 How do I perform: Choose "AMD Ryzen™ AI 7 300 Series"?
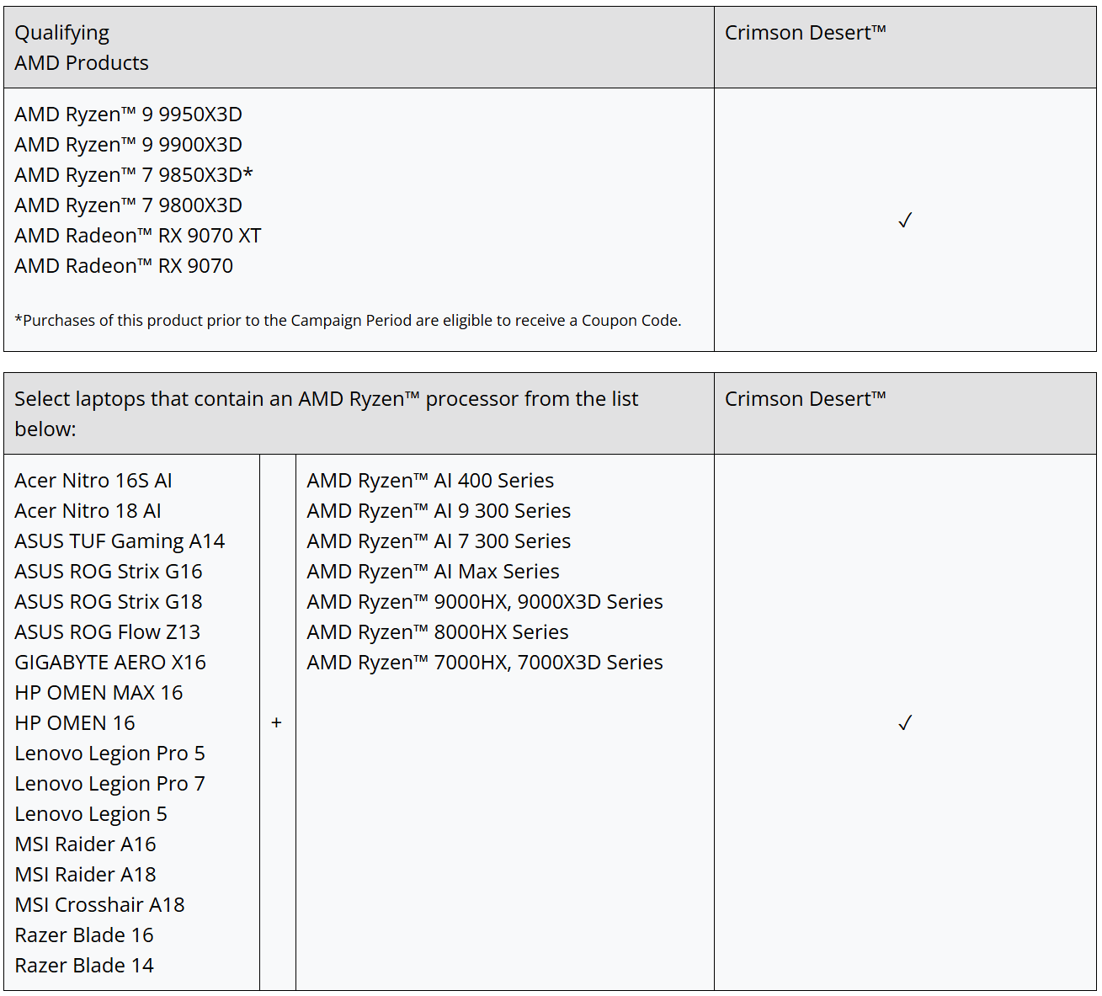click(439, 541)
